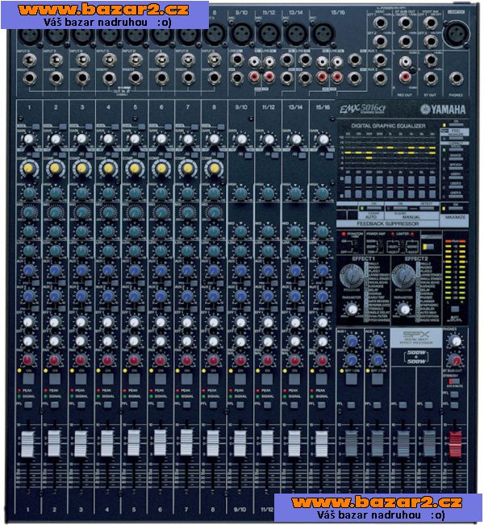484x525 pixels.
Task: Click the stereo level meter display
Action: 455,271
